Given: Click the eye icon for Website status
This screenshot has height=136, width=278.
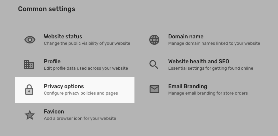Looking at the screenshot, I should click(x=30, y=40).
